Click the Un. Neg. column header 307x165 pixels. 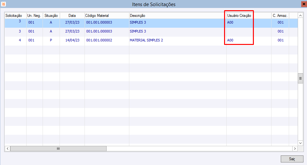(x=34, y=16)
